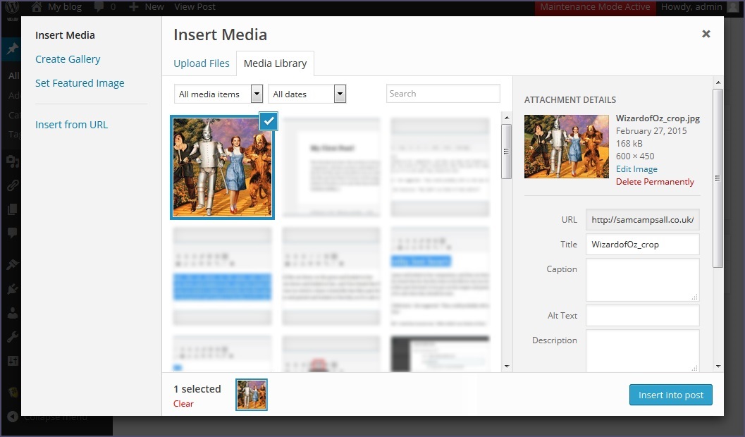
Task: Uncheck the selected Wizard of Oz checkmark
Action: tap(269, 121)
